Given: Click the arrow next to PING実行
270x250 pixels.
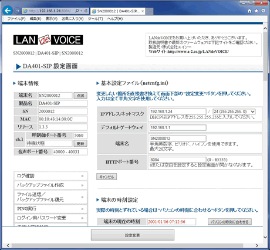Looking at the screenshot, I should coord(82,209).
